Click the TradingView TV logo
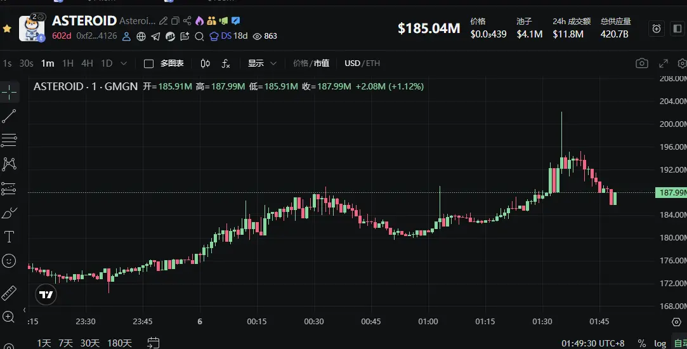687x349 pixels. pyautogui.click(x=46, y=294)
